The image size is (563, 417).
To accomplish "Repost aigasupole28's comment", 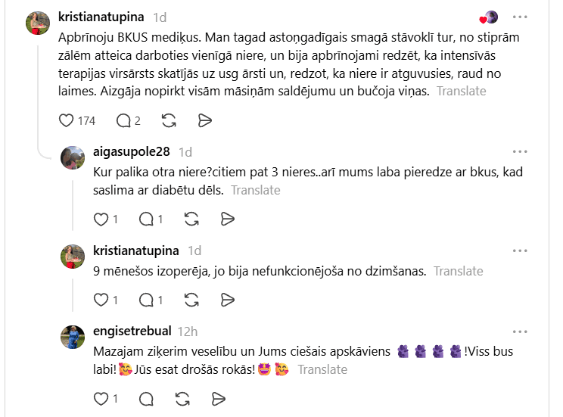I will 191,219.
